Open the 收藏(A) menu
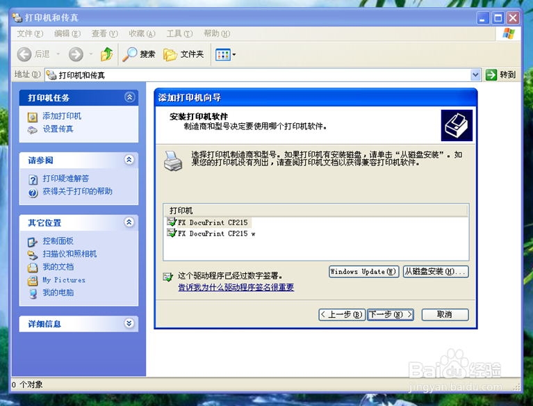 pyautogui.click(x=142, y=33)
